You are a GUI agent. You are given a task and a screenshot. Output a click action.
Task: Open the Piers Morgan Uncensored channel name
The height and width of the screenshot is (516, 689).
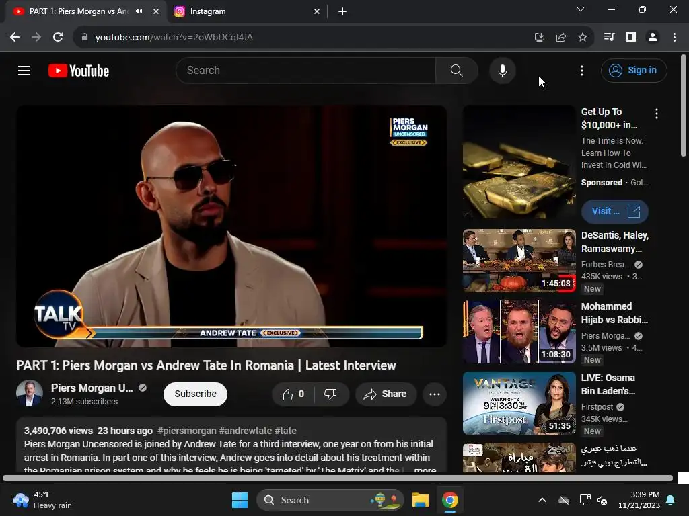pos(92,388)
